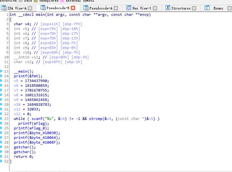Click the value 1701670755
The width and height of the screenshot is (232, 172).
[36, 90]
